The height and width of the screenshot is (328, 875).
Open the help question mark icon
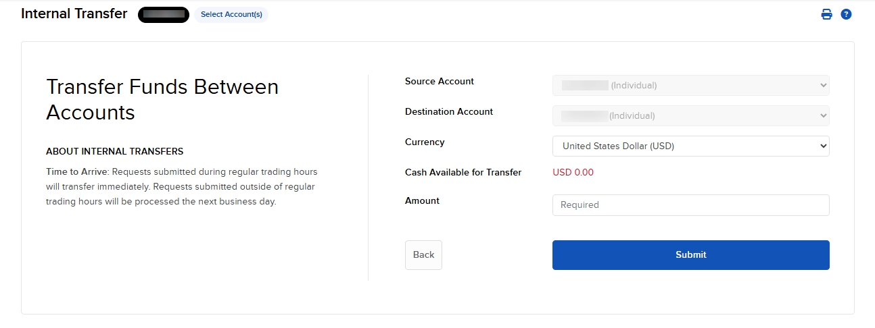[x=846, y=14]
